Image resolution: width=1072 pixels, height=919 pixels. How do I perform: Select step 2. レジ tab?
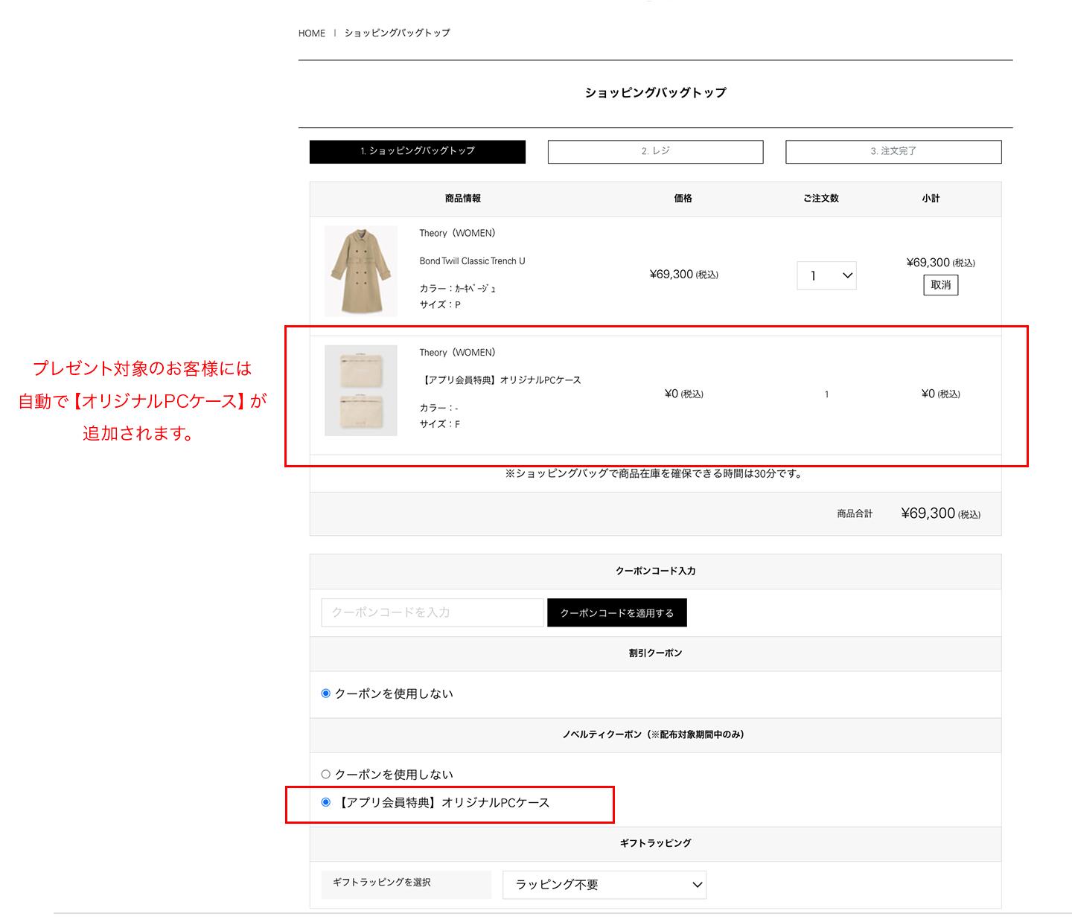pyautogui.click(x=656, y=151)
